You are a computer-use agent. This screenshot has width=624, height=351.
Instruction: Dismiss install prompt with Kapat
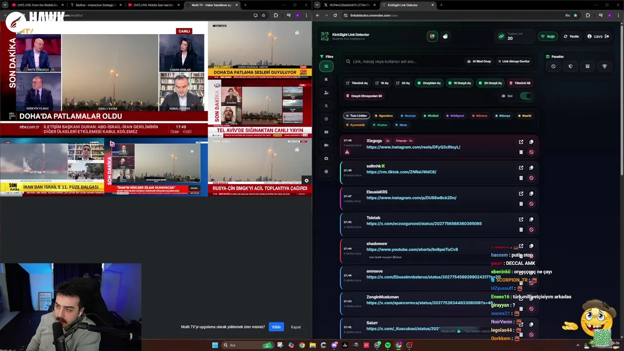(x=296, y=327)
